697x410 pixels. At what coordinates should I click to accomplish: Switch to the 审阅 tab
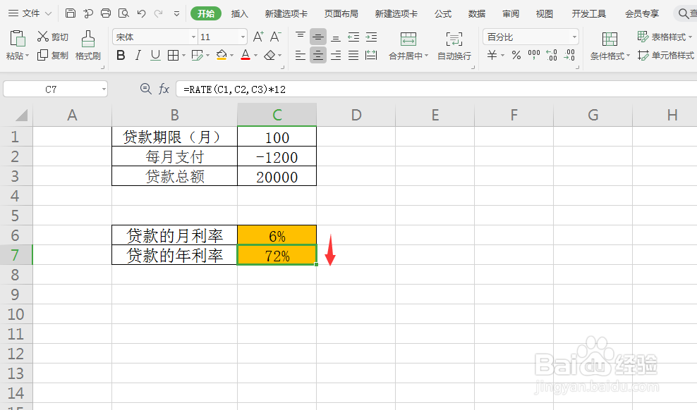511,14
